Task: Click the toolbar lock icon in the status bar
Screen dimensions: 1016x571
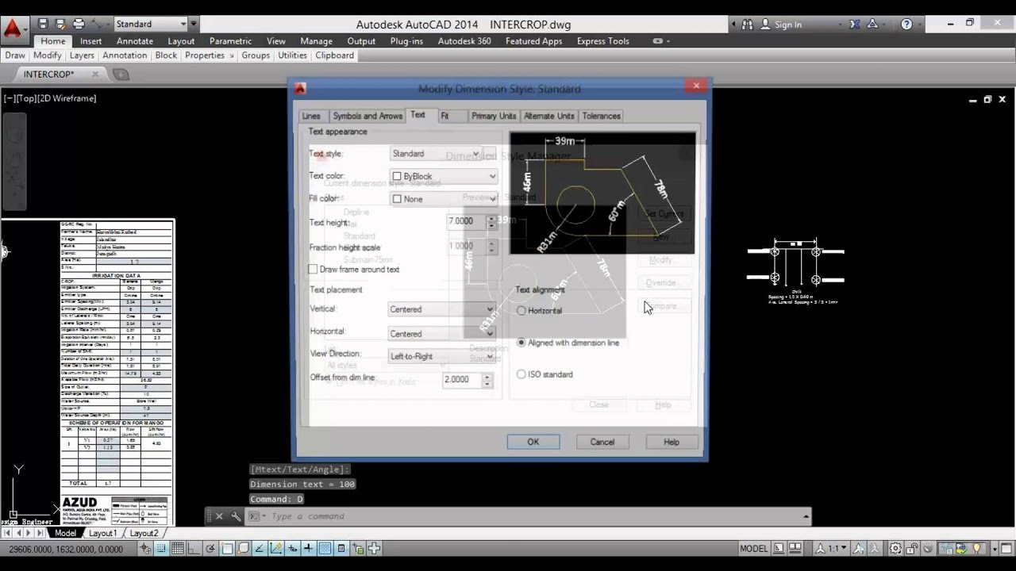Action: tap(912, 548)
